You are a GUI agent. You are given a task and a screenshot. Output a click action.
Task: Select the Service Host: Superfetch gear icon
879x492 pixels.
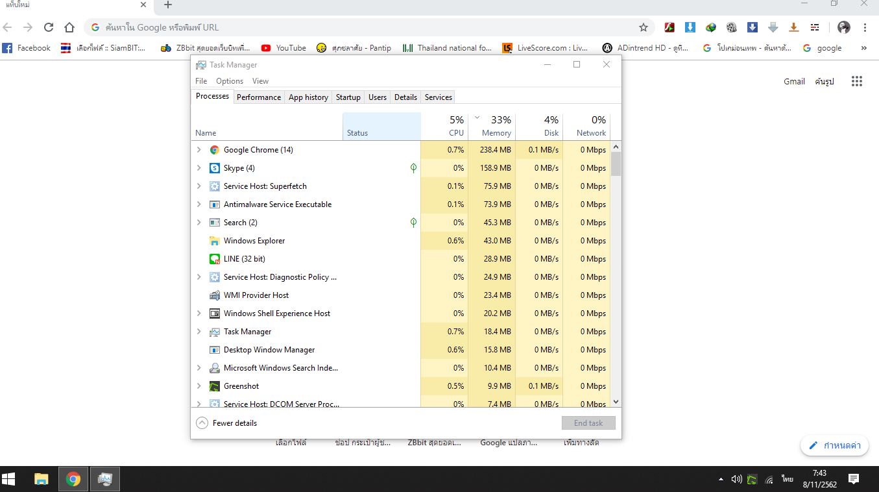coord(215,186)
